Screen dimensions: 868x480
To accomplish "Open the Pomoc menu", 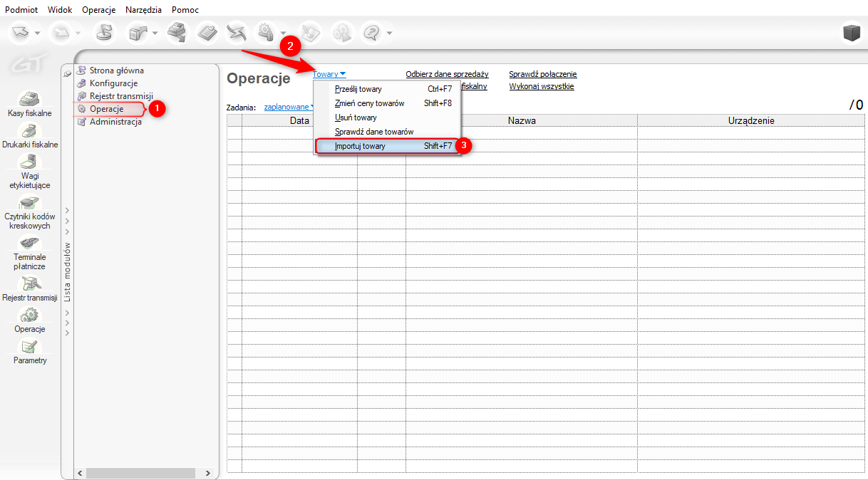I will pyautogui.click(x=185, y=10).
